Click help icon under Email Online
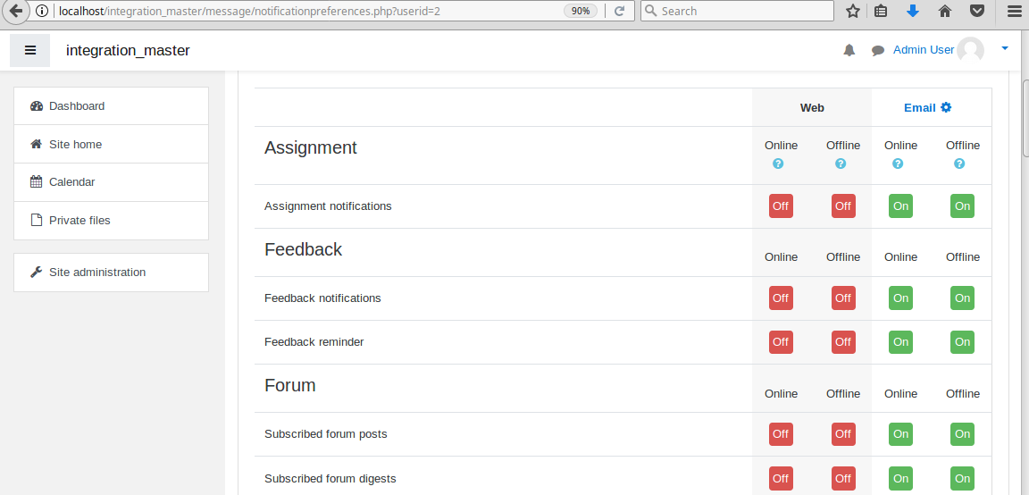Screen dimensions: 1029x495 click(898, 164)
